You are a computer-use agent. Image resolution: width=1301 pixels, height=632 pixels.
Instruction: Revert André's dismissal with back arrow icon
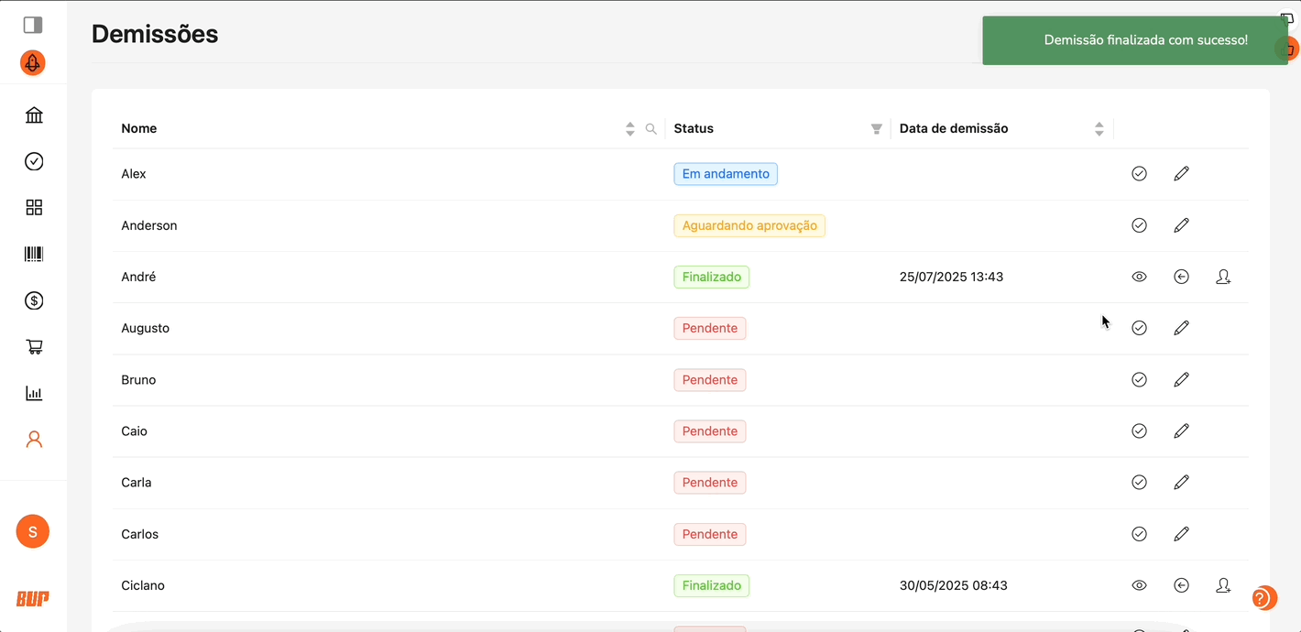(1181, 277)
